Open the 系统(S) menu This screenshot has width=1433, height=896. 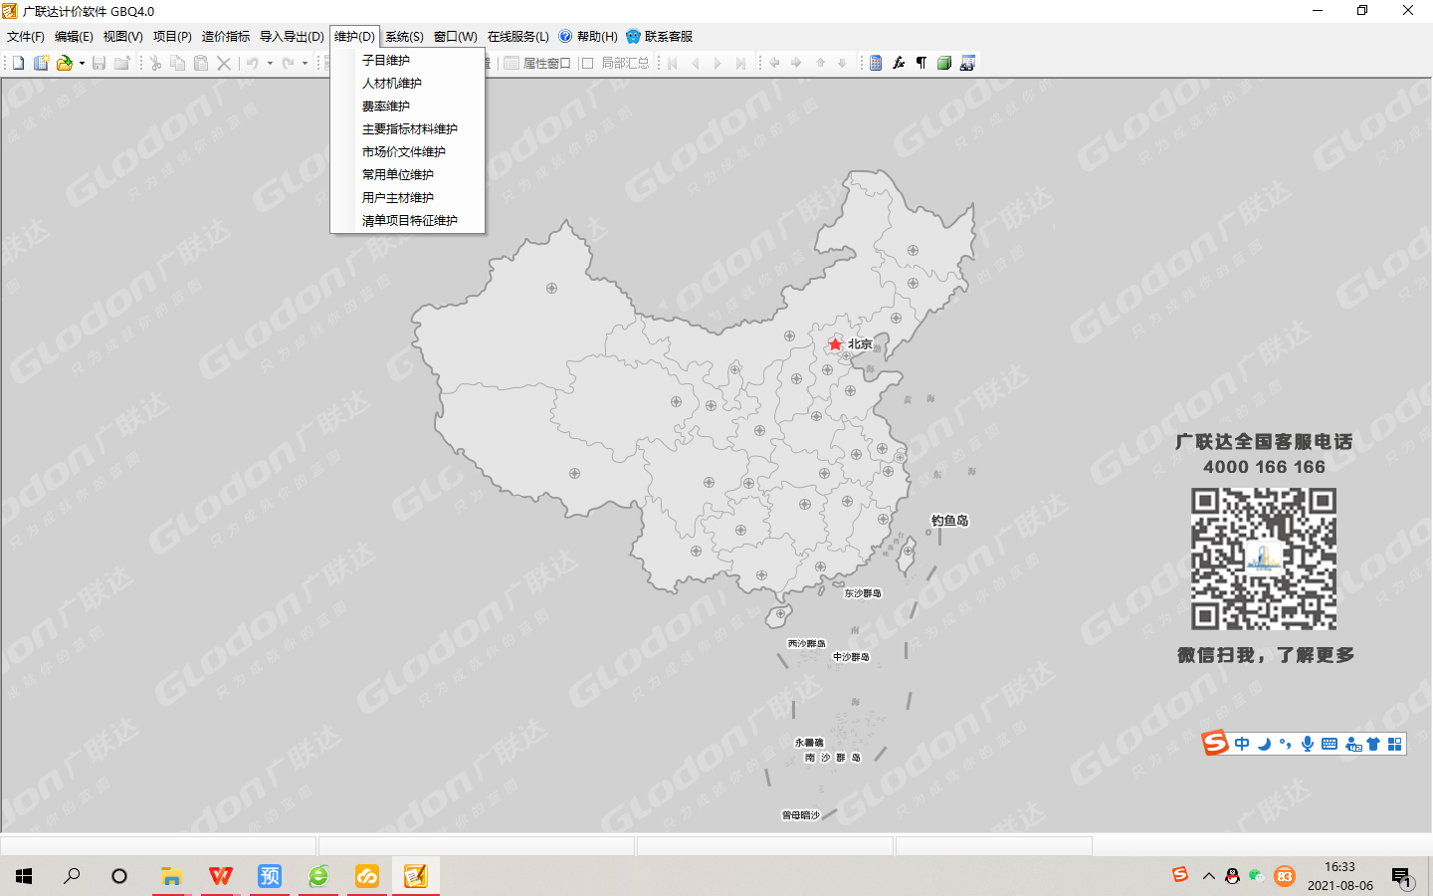click(404, 36)
